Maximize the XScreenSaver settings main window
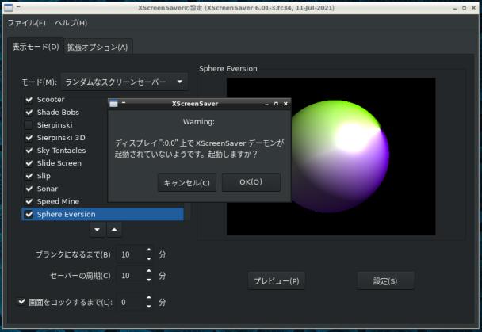 (465, 8)
